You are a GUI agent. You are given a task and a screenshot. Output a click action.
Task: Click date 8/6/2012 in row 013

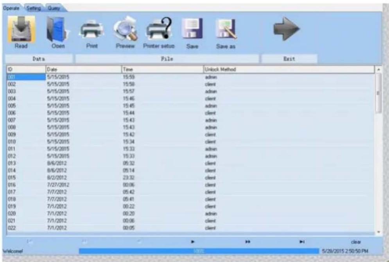(57, 163)
